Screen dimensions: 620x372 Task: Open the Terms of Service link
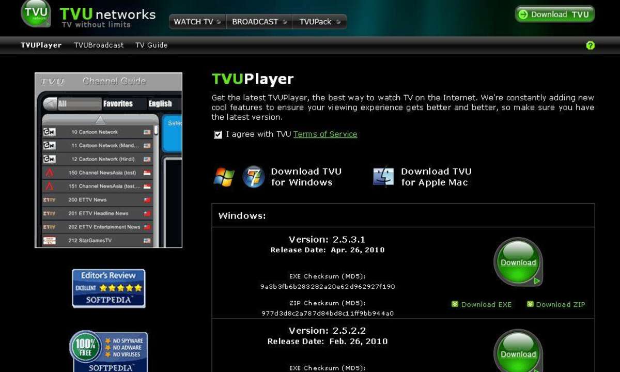point(325,134)
